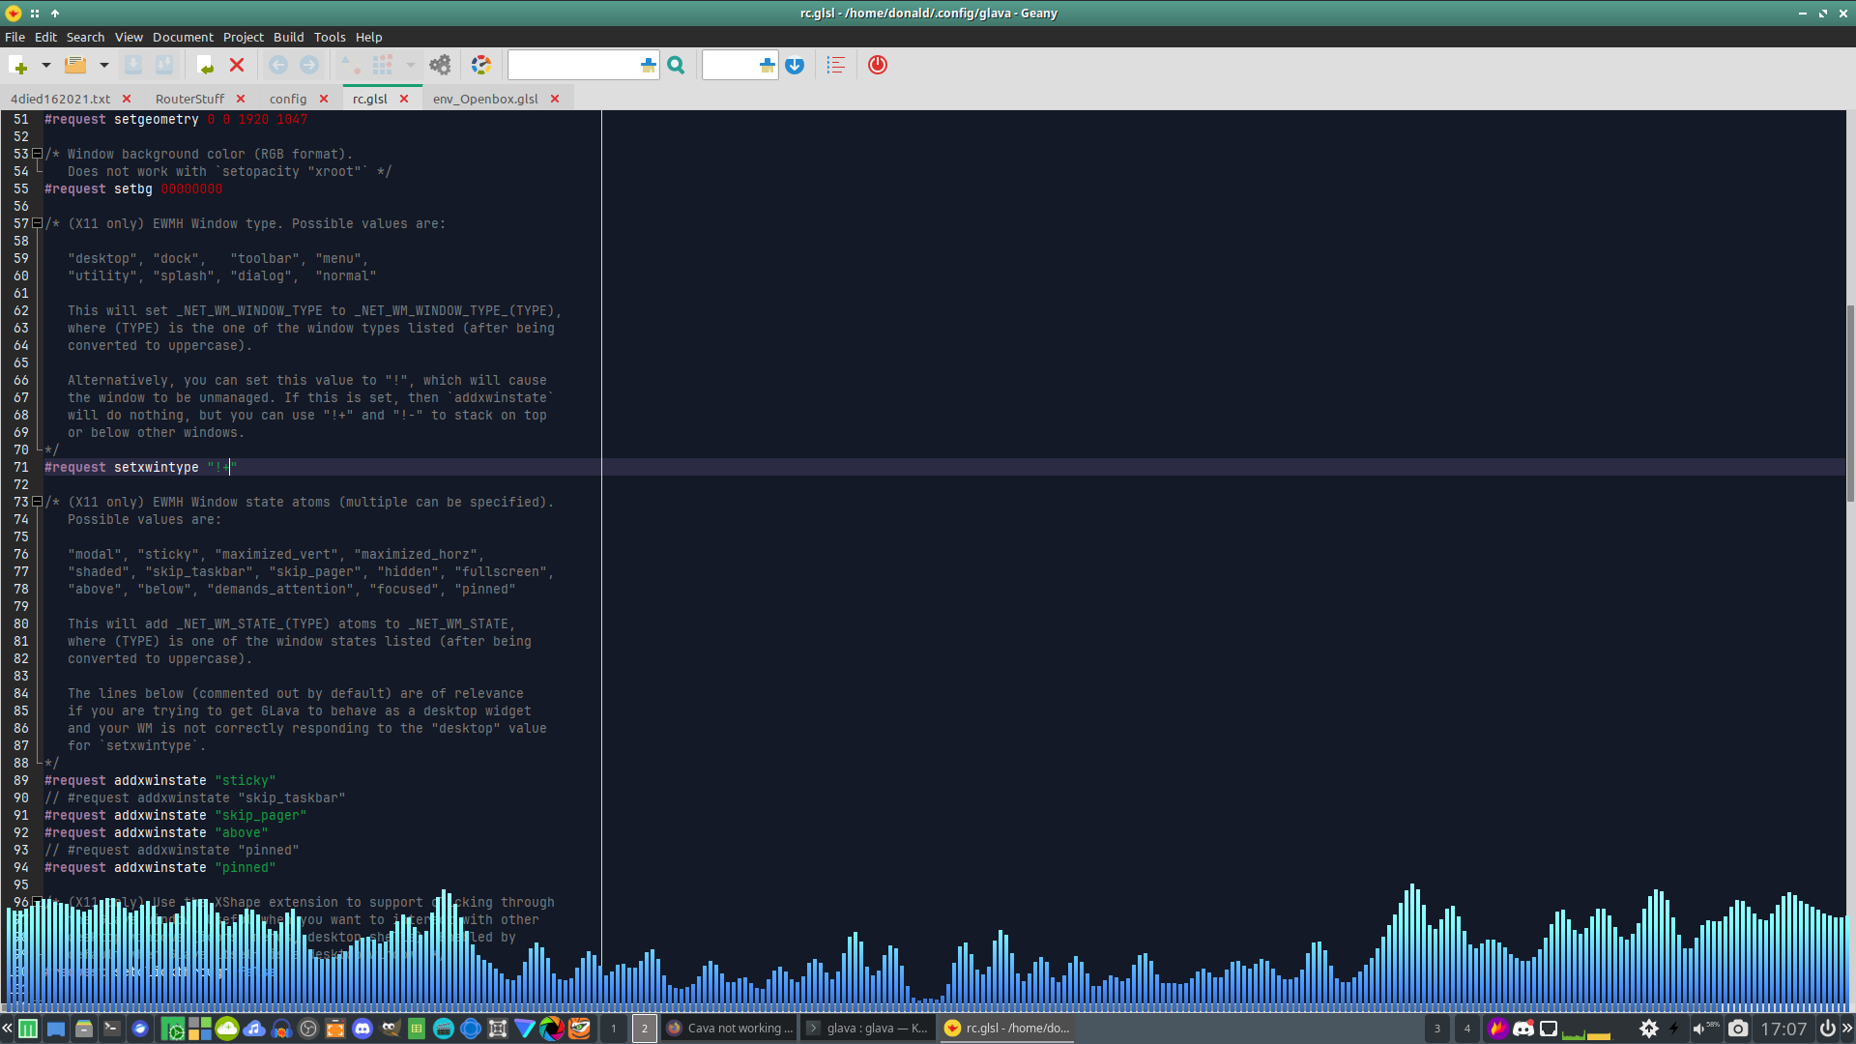Switch to the env_Openbox.glsl tab

click(x=484, y=99)
